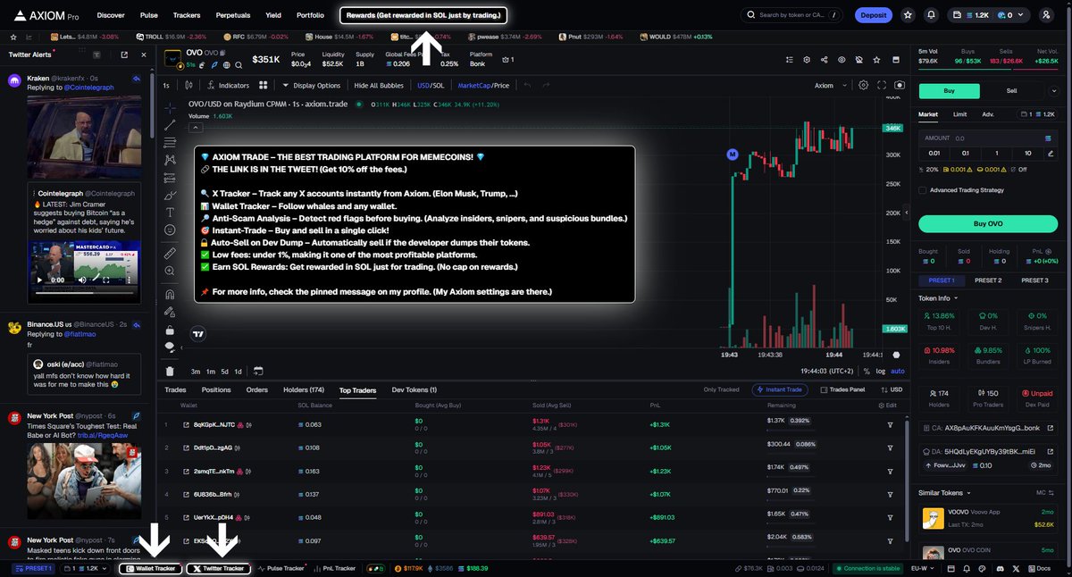The height and width of the screenshot is (577, 1072).
Task: Enable magnet mode on chart
Action: [x=170, y=294]
